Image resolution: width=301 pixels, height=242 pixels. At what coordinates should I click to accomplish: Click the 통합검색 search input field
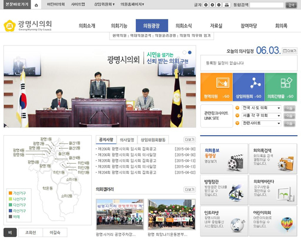267,5
